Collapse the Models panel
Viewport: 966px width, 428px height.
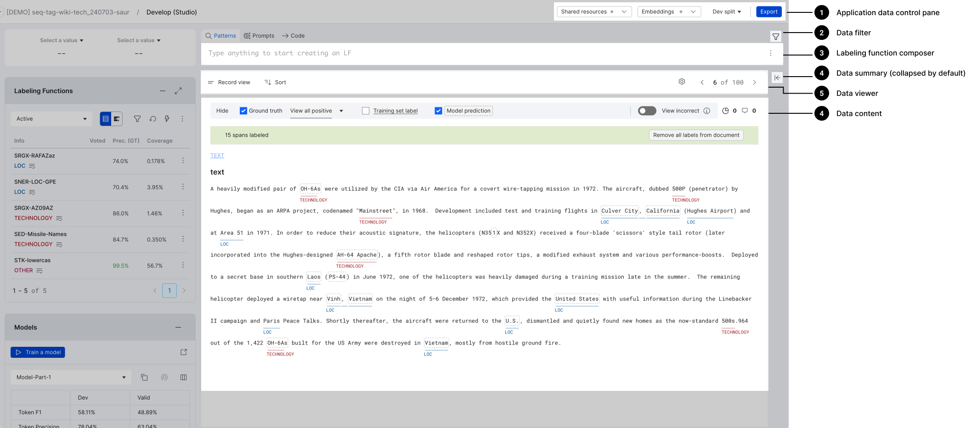point(178,327)
